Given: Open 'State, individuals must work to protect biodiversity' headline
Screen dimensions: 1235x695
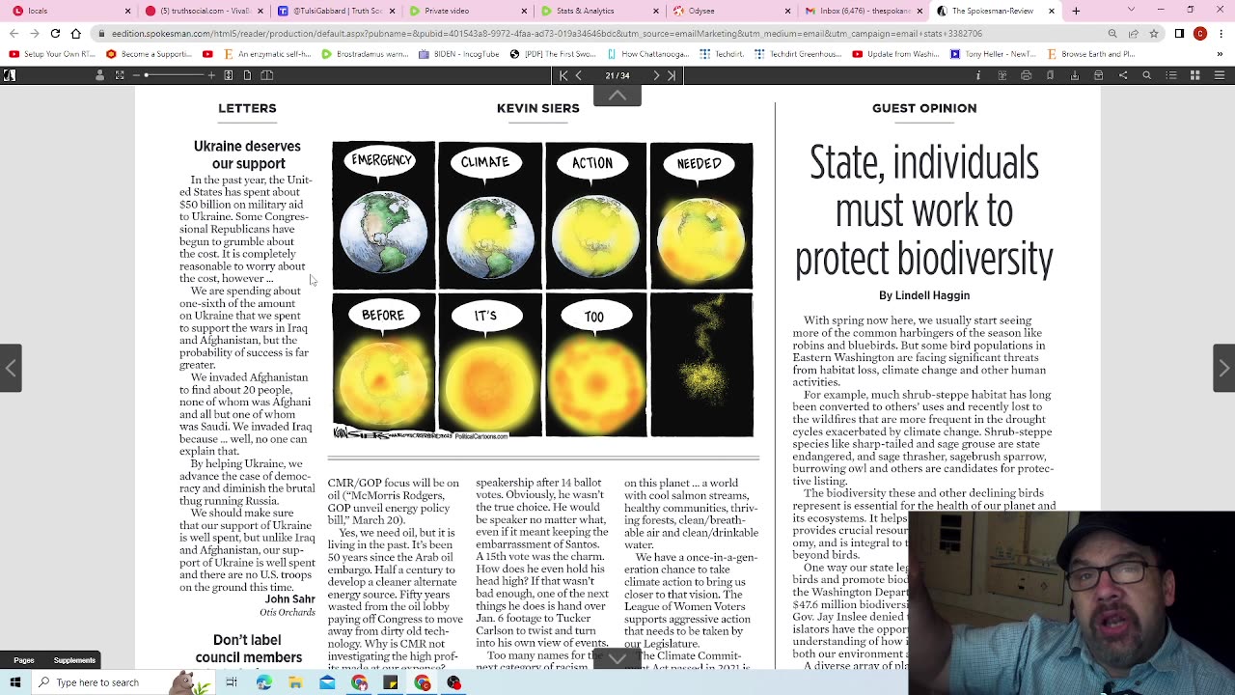Looking at the screenshot, I should click(924, 211).
